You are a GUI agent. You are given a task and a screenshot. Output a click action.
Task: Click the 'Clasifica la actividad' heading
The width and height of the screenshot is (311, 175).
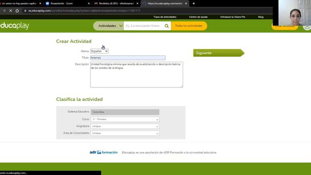[79, 99]
